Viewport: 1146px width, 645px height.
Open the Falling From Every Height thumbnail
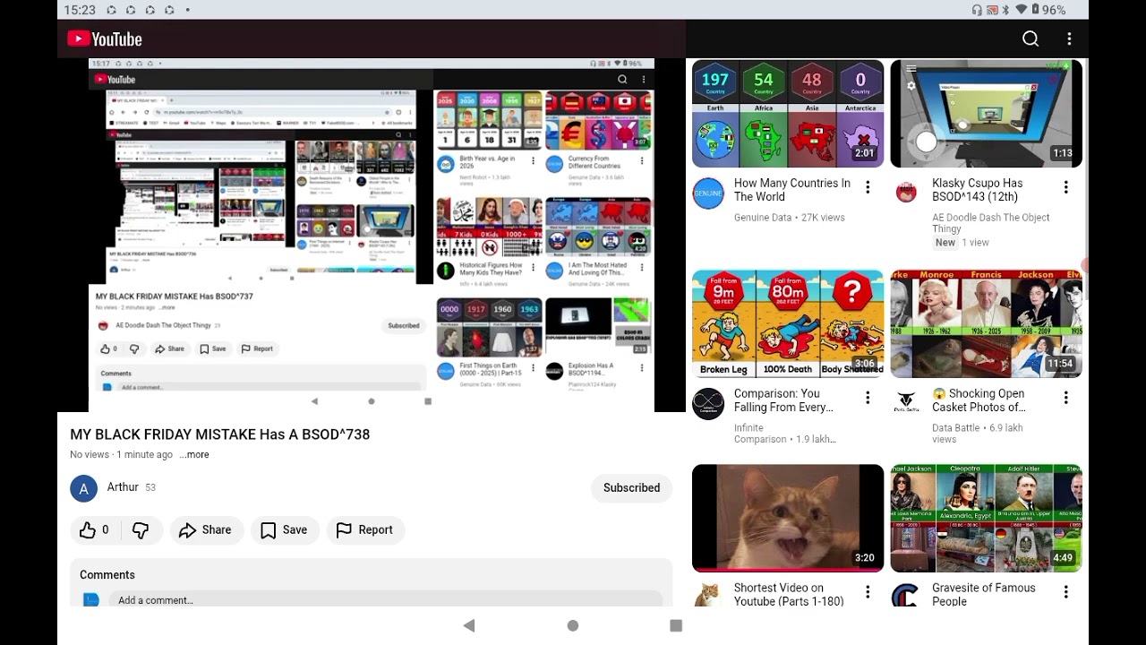788,323
